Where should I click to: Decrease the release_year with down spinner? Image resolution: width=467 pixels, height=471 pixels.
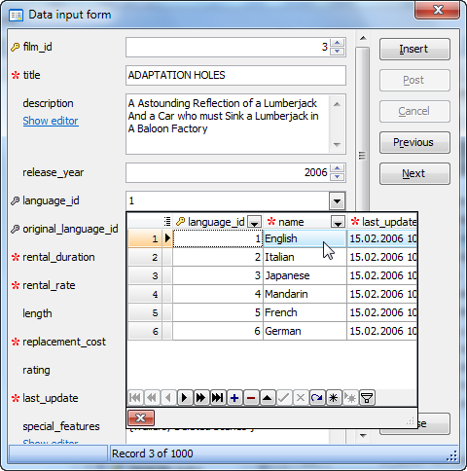pos(338,177)
